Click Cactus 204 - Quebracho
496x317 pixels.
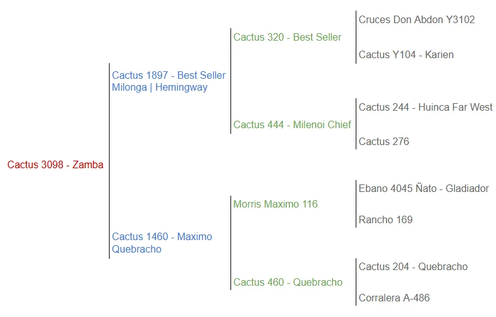[413, 267]
